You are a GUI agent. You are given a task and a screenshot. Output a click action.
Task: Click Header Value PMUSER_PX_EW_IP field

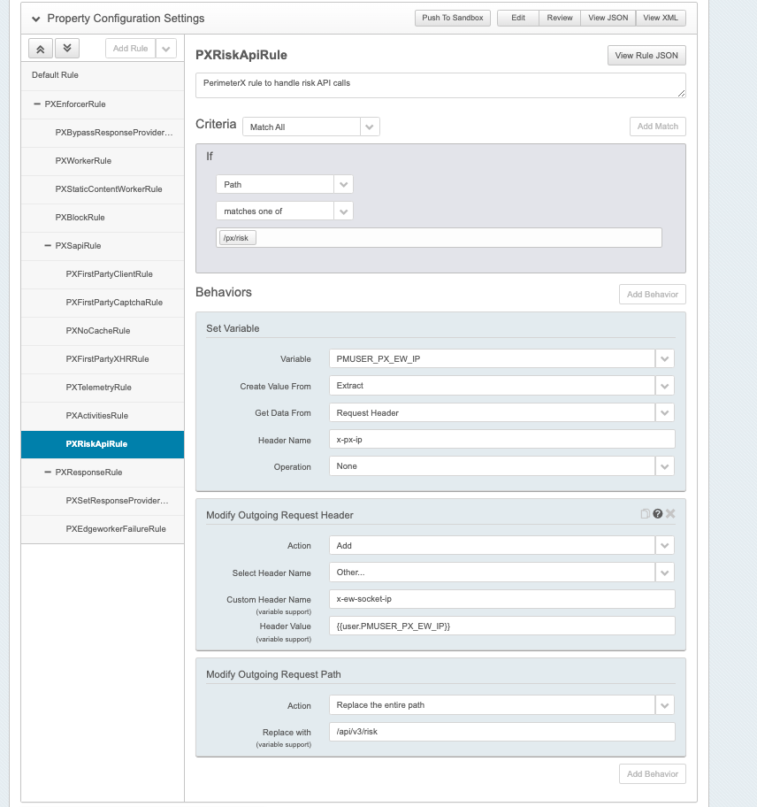click(502, 626)
